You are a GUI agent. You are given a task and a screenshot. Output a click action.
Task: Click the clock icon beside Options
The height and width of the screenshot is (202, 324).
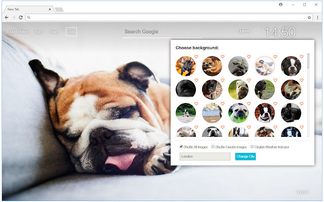(x=257, y=31)
